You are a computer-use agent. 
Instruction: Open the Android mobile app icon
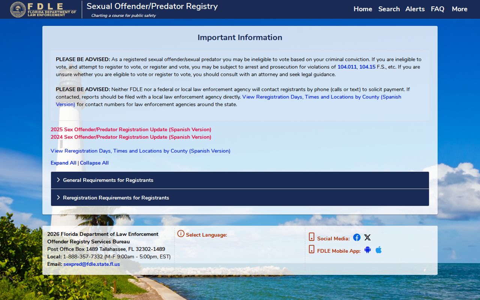pos(367,250)
